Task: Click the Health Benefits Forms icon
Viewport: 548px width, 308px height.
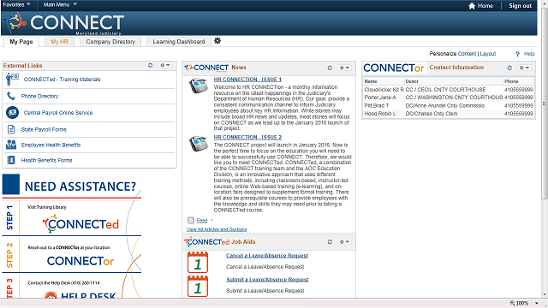Action: pos(11,160)
